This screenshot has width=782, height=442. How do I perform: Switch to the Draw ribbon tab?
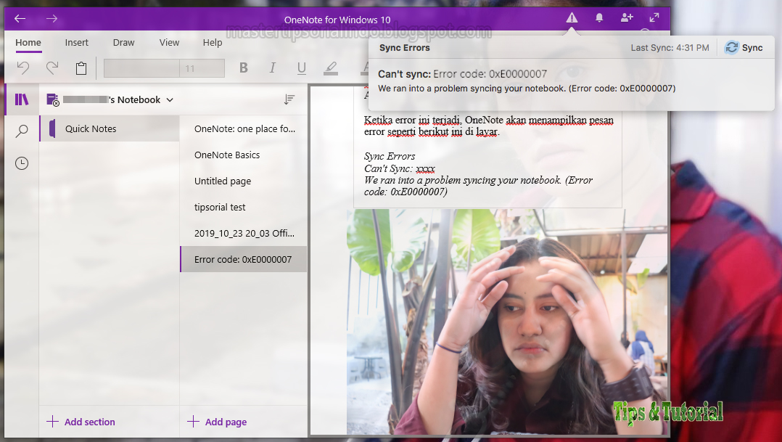(x=123, y=42)
